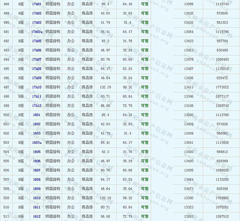Select row number 505 cell
This screenshot has width=240, height=221.
pos(6,161)
